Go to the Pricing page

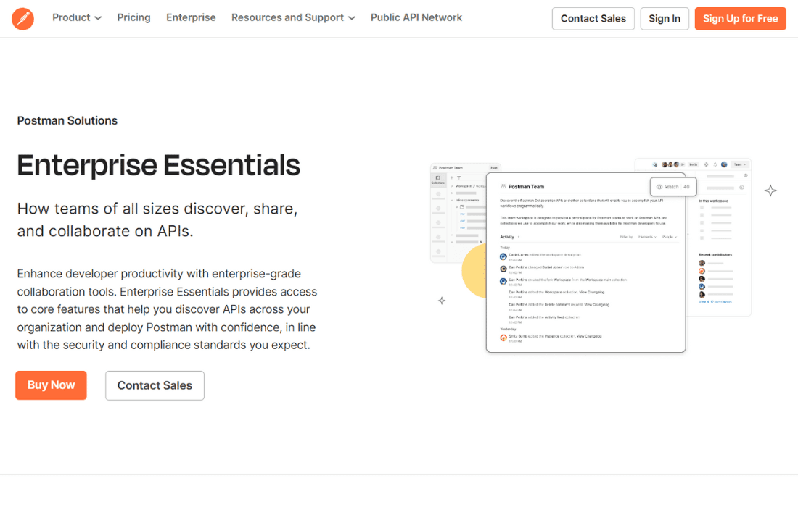click(x=134, y=18)
